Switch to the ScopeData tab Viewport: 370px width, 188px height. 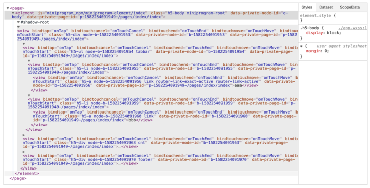pos(349,7)
